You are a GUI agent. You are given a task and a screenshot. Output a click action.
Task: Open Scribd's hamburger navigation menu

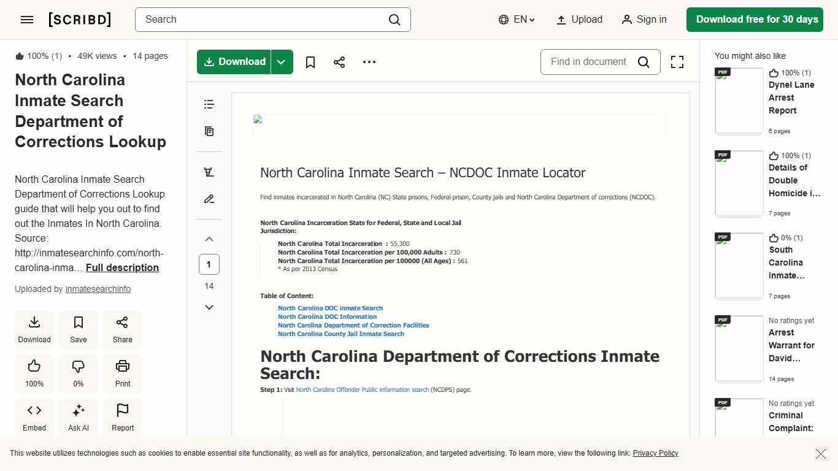(26, 19)
